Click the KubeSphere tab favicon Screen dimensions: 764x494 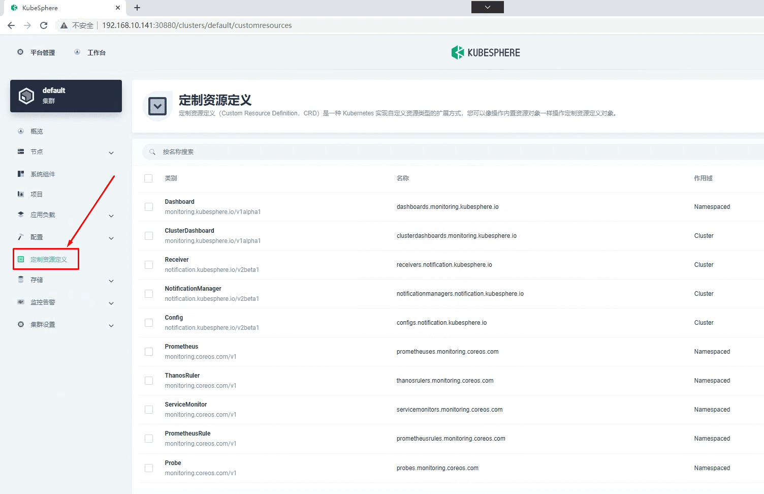14,8
